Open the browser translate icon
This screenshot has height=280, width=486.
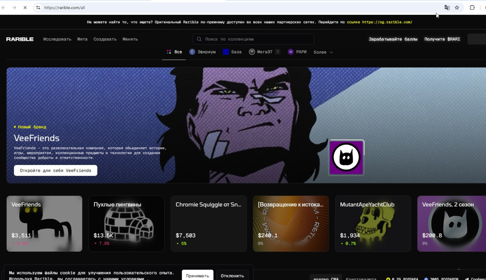(447, 7)
